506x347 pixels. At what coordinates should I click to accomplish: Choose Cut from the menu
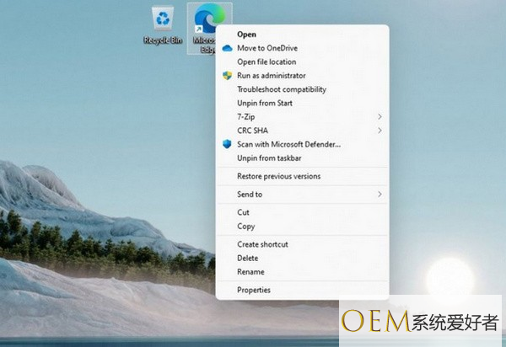tap(243, 212)
